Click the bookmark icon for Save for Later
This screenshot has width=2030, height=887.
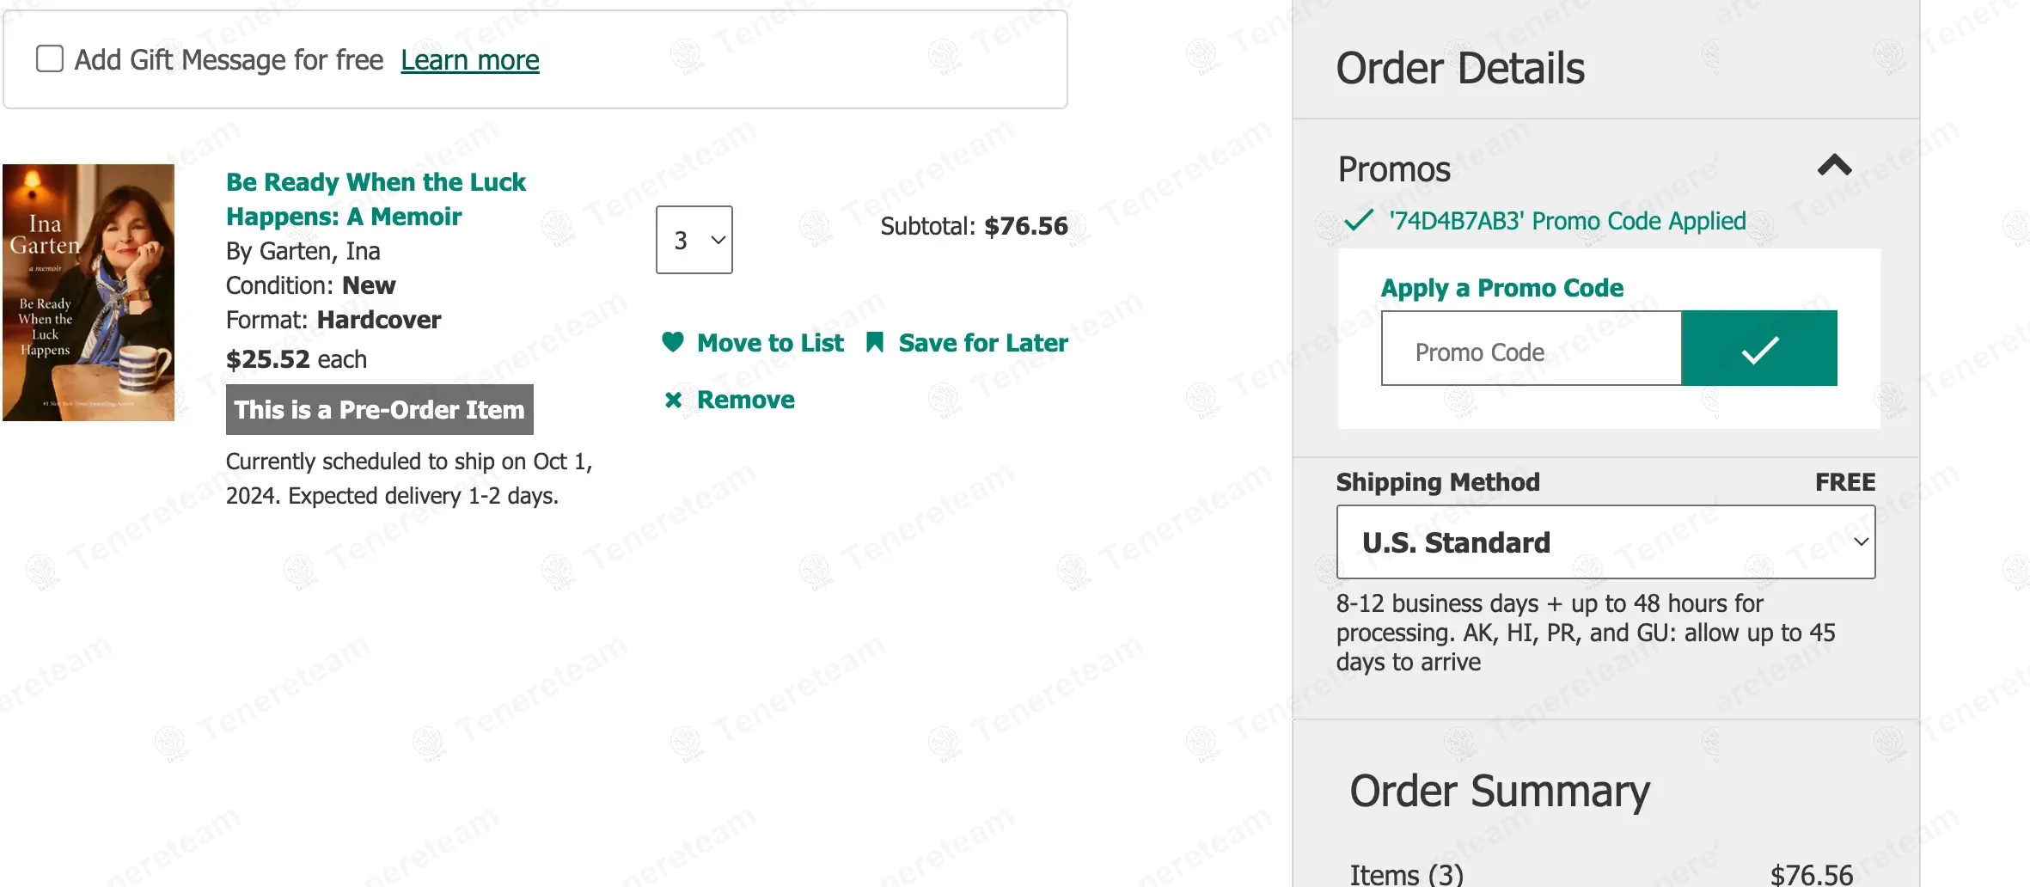coord(875,342)
